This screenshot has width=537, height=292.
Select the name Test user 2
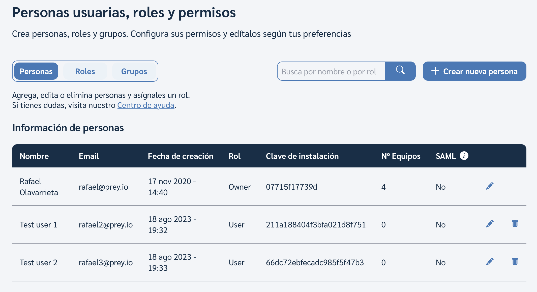pos(38,262)
